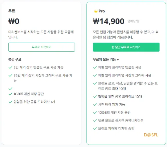This screenshot has width=167, height=147.
Task: Click the ₩0 price text
Action: point(14,21)
